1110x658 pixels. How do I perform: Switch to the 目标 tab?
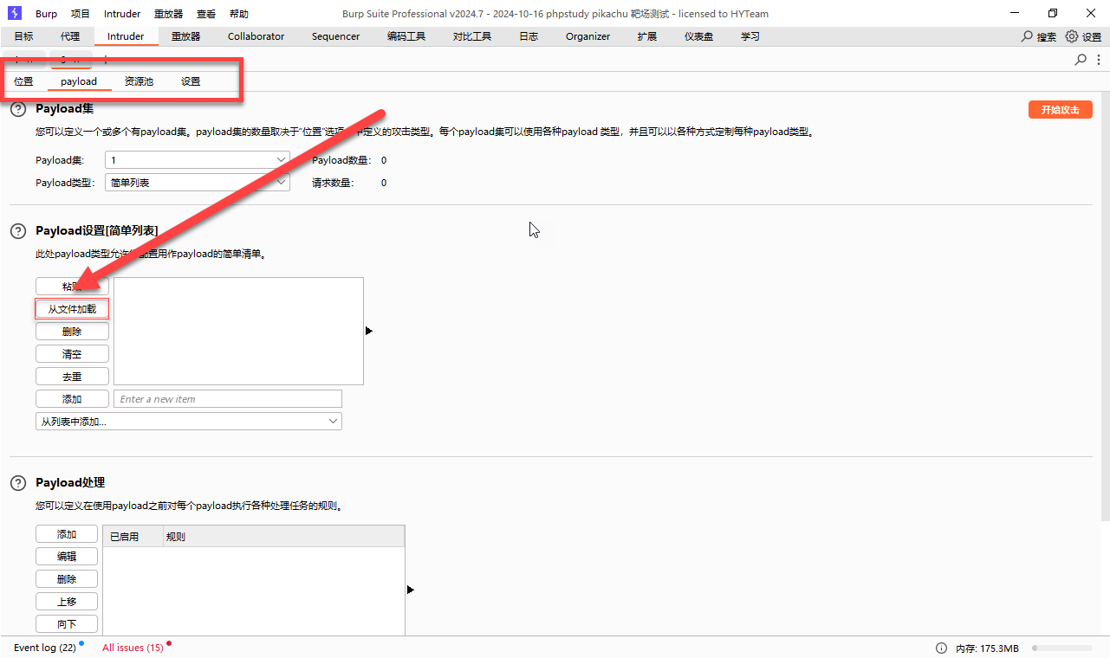(23, 36)
